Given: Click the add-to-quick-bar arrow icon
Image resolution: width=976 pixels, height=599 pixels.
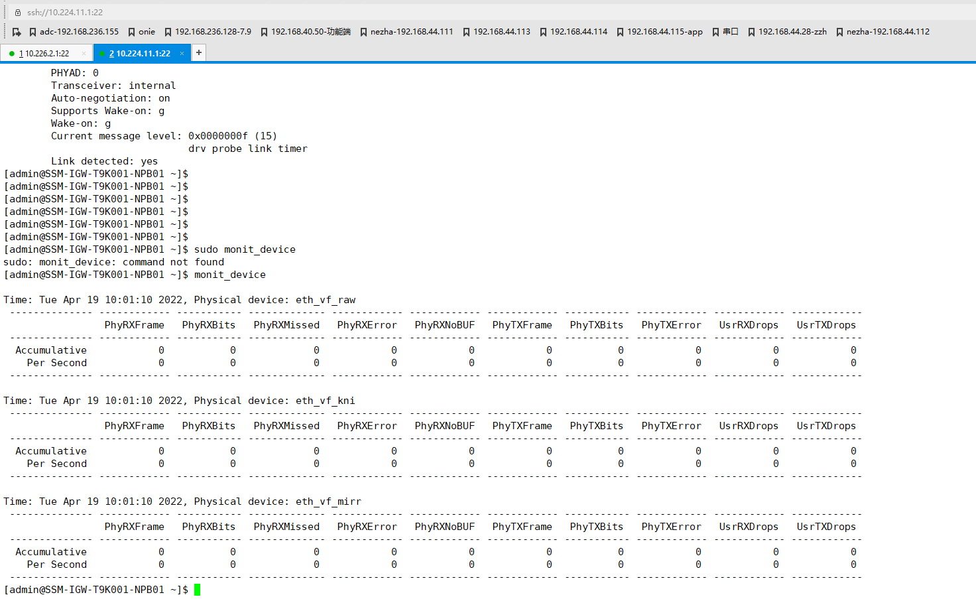Looking at the screenshot, I should [17, 32].
